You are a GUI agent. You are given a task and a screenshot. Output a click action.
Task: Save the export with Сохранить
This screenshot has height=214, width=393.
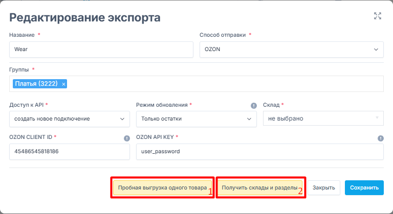pyautogui.click(x=364, y=187)
